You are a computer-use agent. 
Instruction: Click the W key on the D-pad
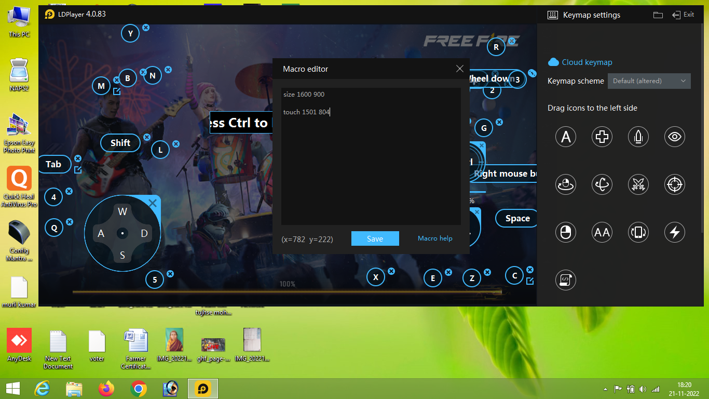[x=122, y=211]
